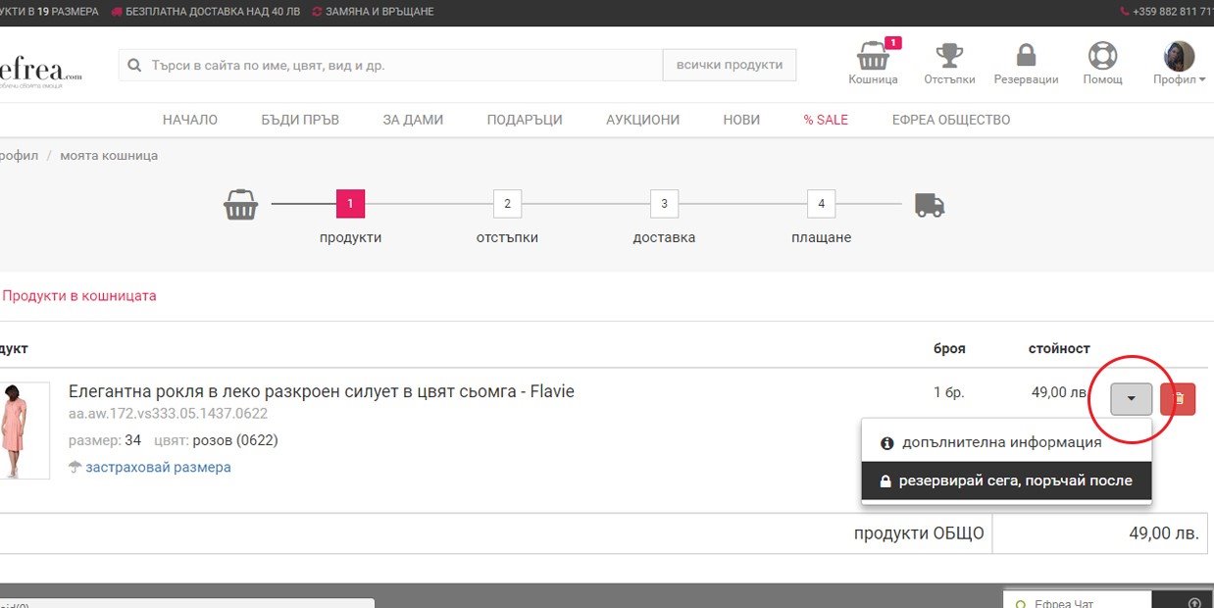Click the basket icon at checkout start
Viewport: 1214px width, 608px height.
tap(240, 204)
